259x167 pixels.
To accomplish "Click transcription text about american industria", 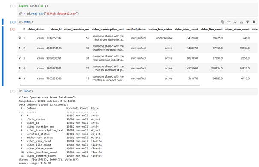I will pyautogui.click(x=108, y=58).
